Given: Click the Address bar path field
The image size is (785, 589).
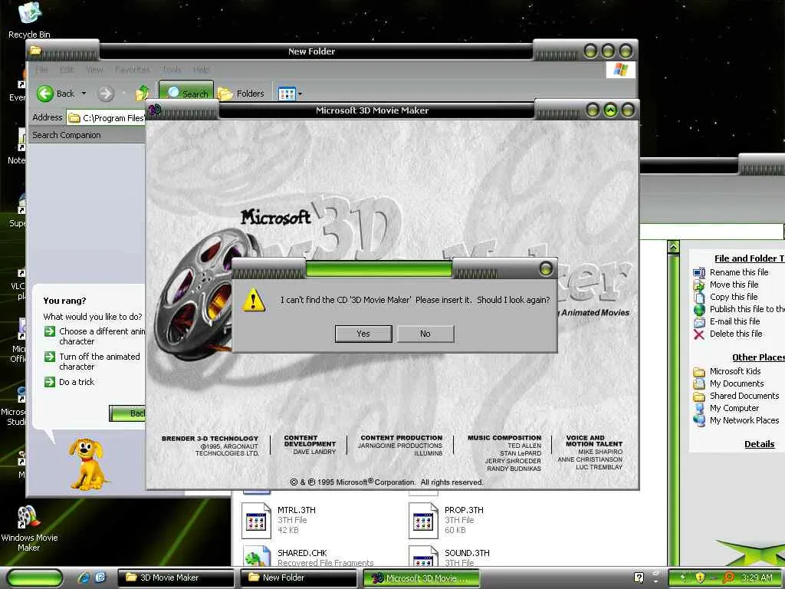Looking at the screenshot, I should [x=106, y=117].
